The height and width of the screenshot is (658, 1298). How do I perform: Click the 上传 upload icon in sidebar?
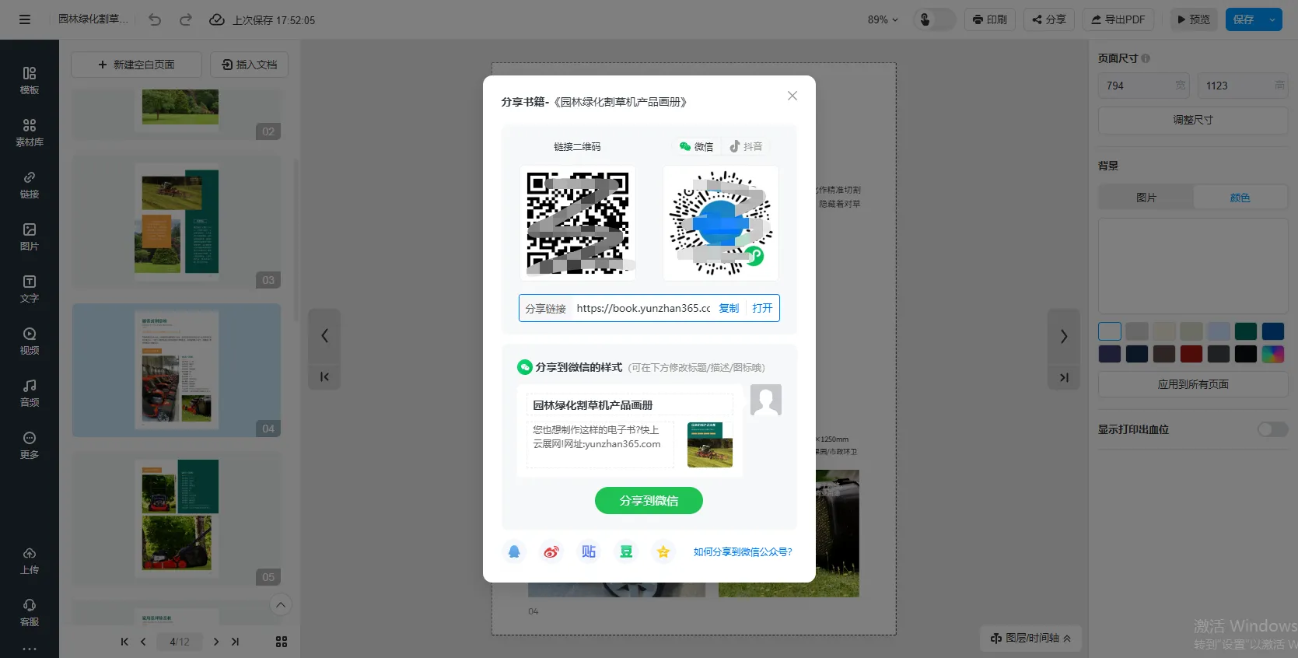(30, 560)
